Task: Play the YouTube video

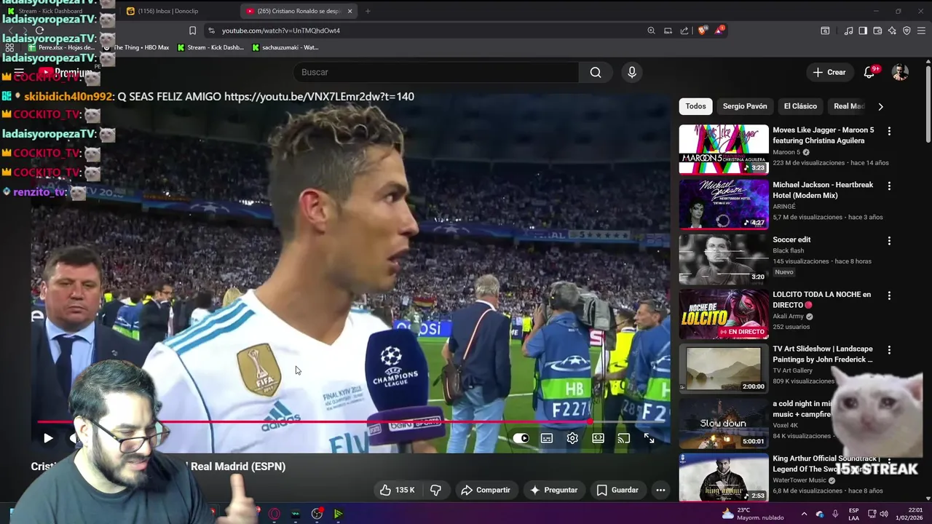Action: 48,438
